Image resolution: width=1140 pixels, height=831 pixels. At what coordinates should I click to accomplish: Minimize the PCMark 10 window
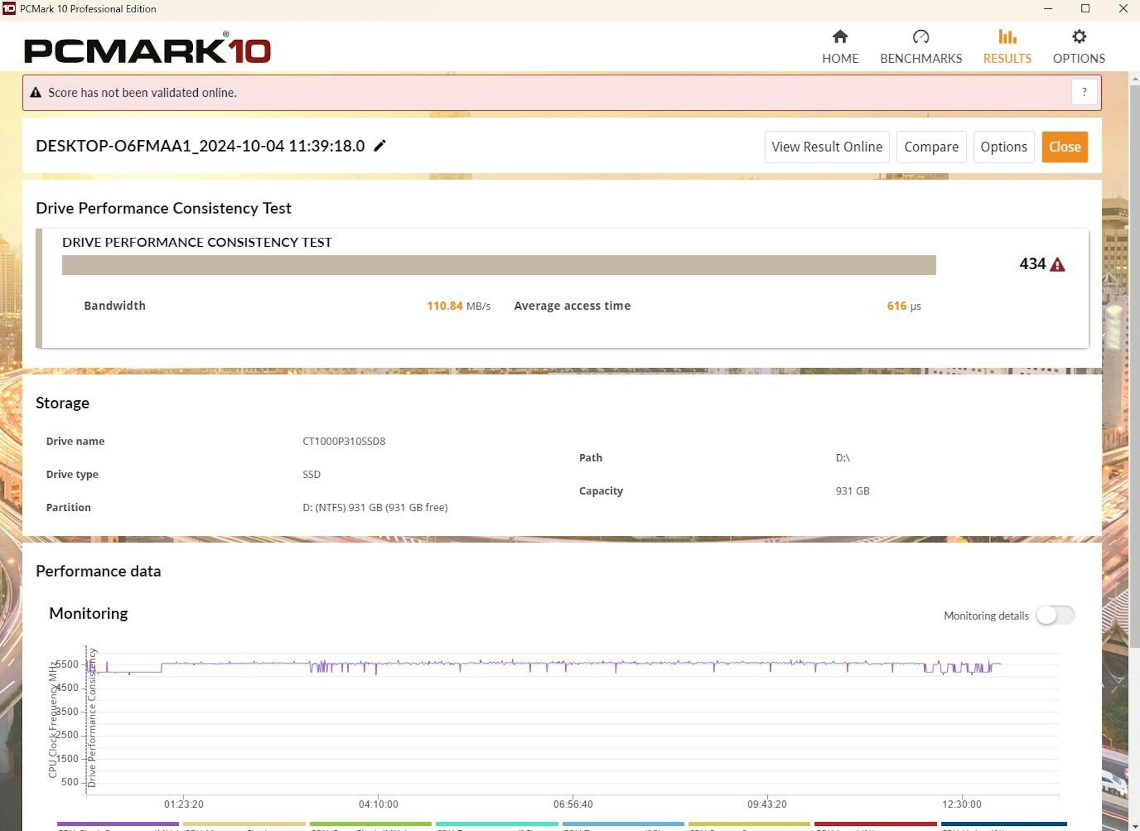coord(1047,8)
